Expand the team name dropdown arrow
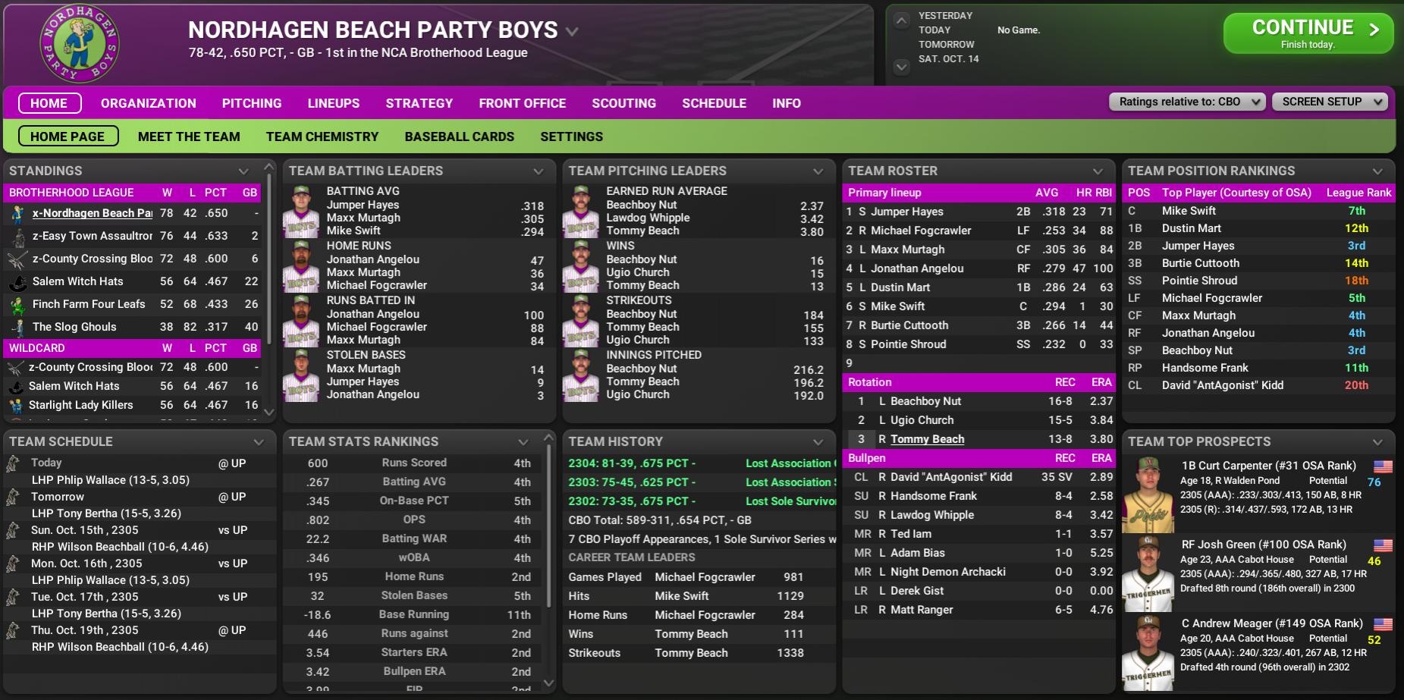The height and width of the screenshot is (700, 1404). tap(572, 32)
